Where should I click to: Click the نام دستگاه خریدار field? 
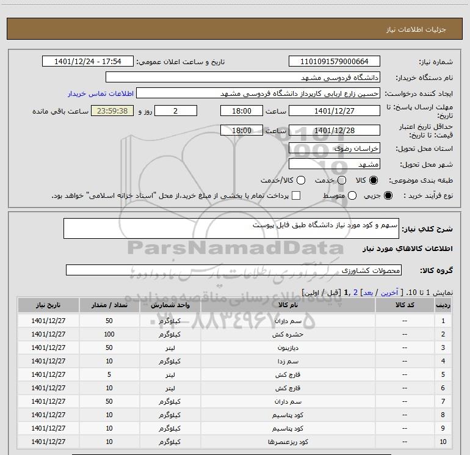coord(243,77)
